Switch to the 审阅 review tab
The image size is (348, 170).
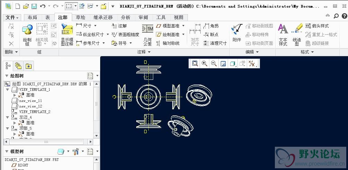(143, 17)
